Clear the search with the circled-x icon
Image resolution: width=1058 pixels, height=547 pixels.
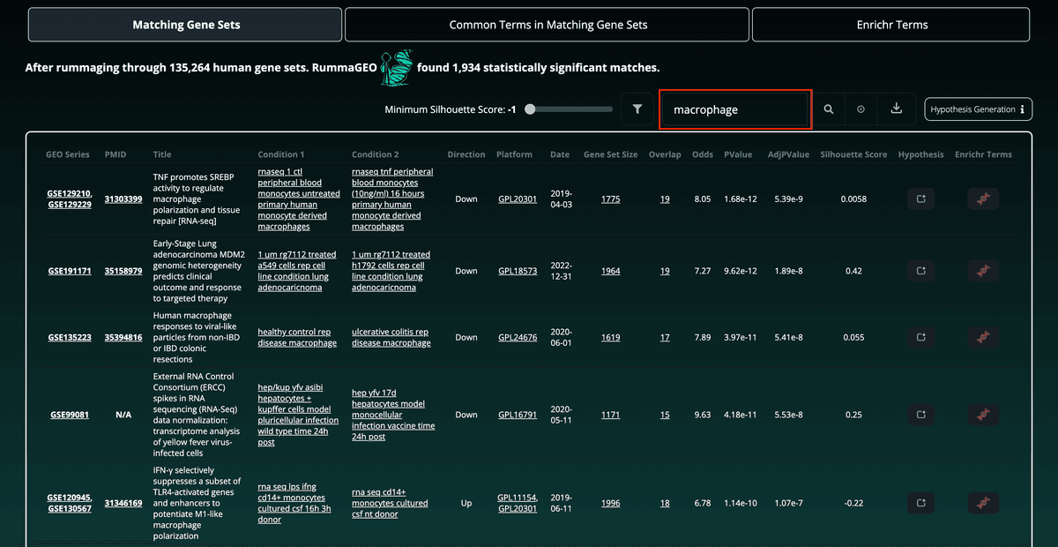tap(861, 109)
